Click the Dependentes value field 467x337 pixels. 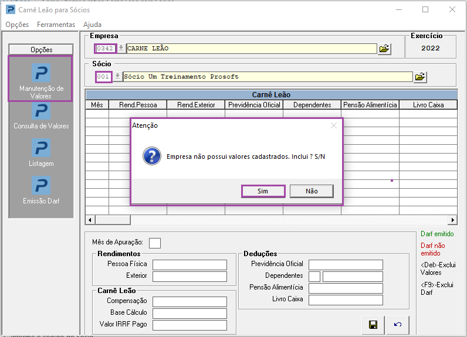pyautogui.click(x=353, y=276)
